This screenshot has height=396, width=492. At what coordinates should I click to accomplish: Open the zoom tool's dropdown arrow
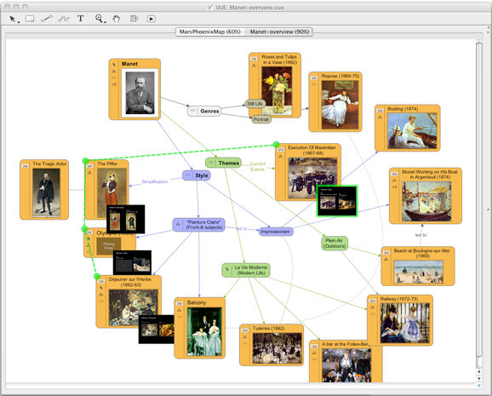[105, 22]
